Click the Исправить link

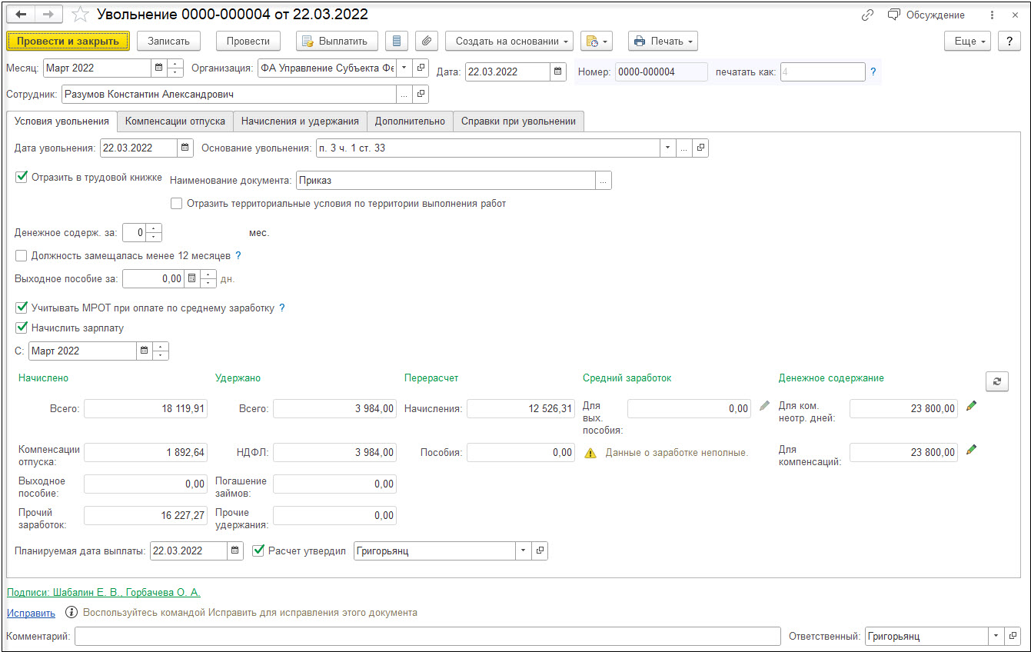click(x=31, y=613)
